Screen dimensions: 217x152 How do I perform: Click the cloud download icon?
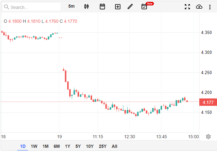[x=199, y=6]
